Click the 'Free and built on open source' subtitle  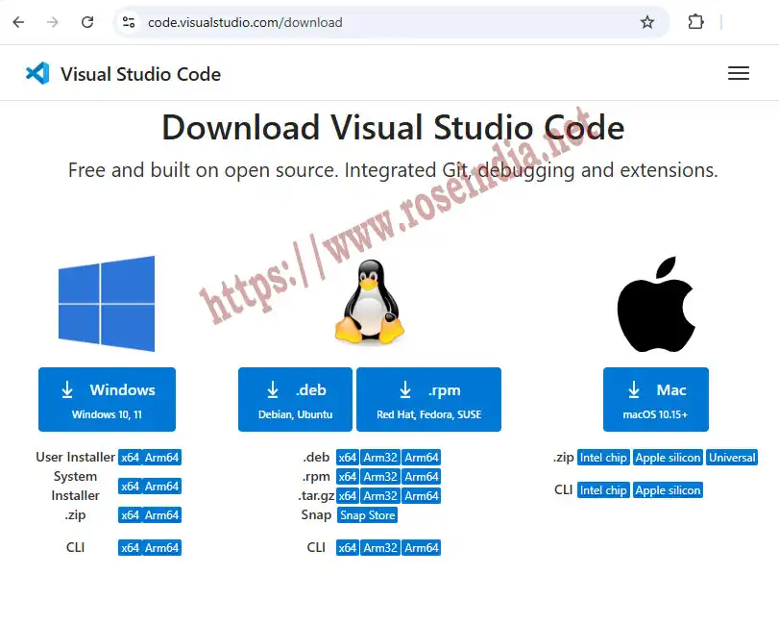[x=393, y=170]
